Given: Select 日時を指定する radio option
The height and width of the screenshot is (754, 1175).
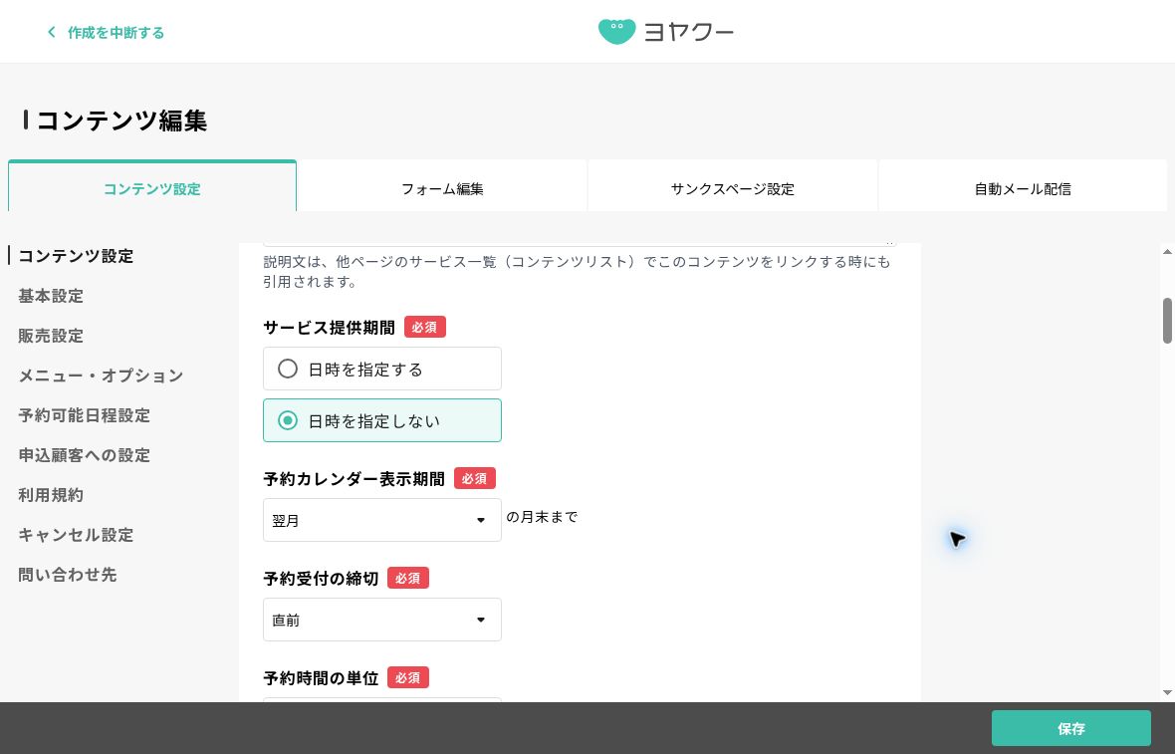Looking at the screenshot, I should click(x=382, y=369).
